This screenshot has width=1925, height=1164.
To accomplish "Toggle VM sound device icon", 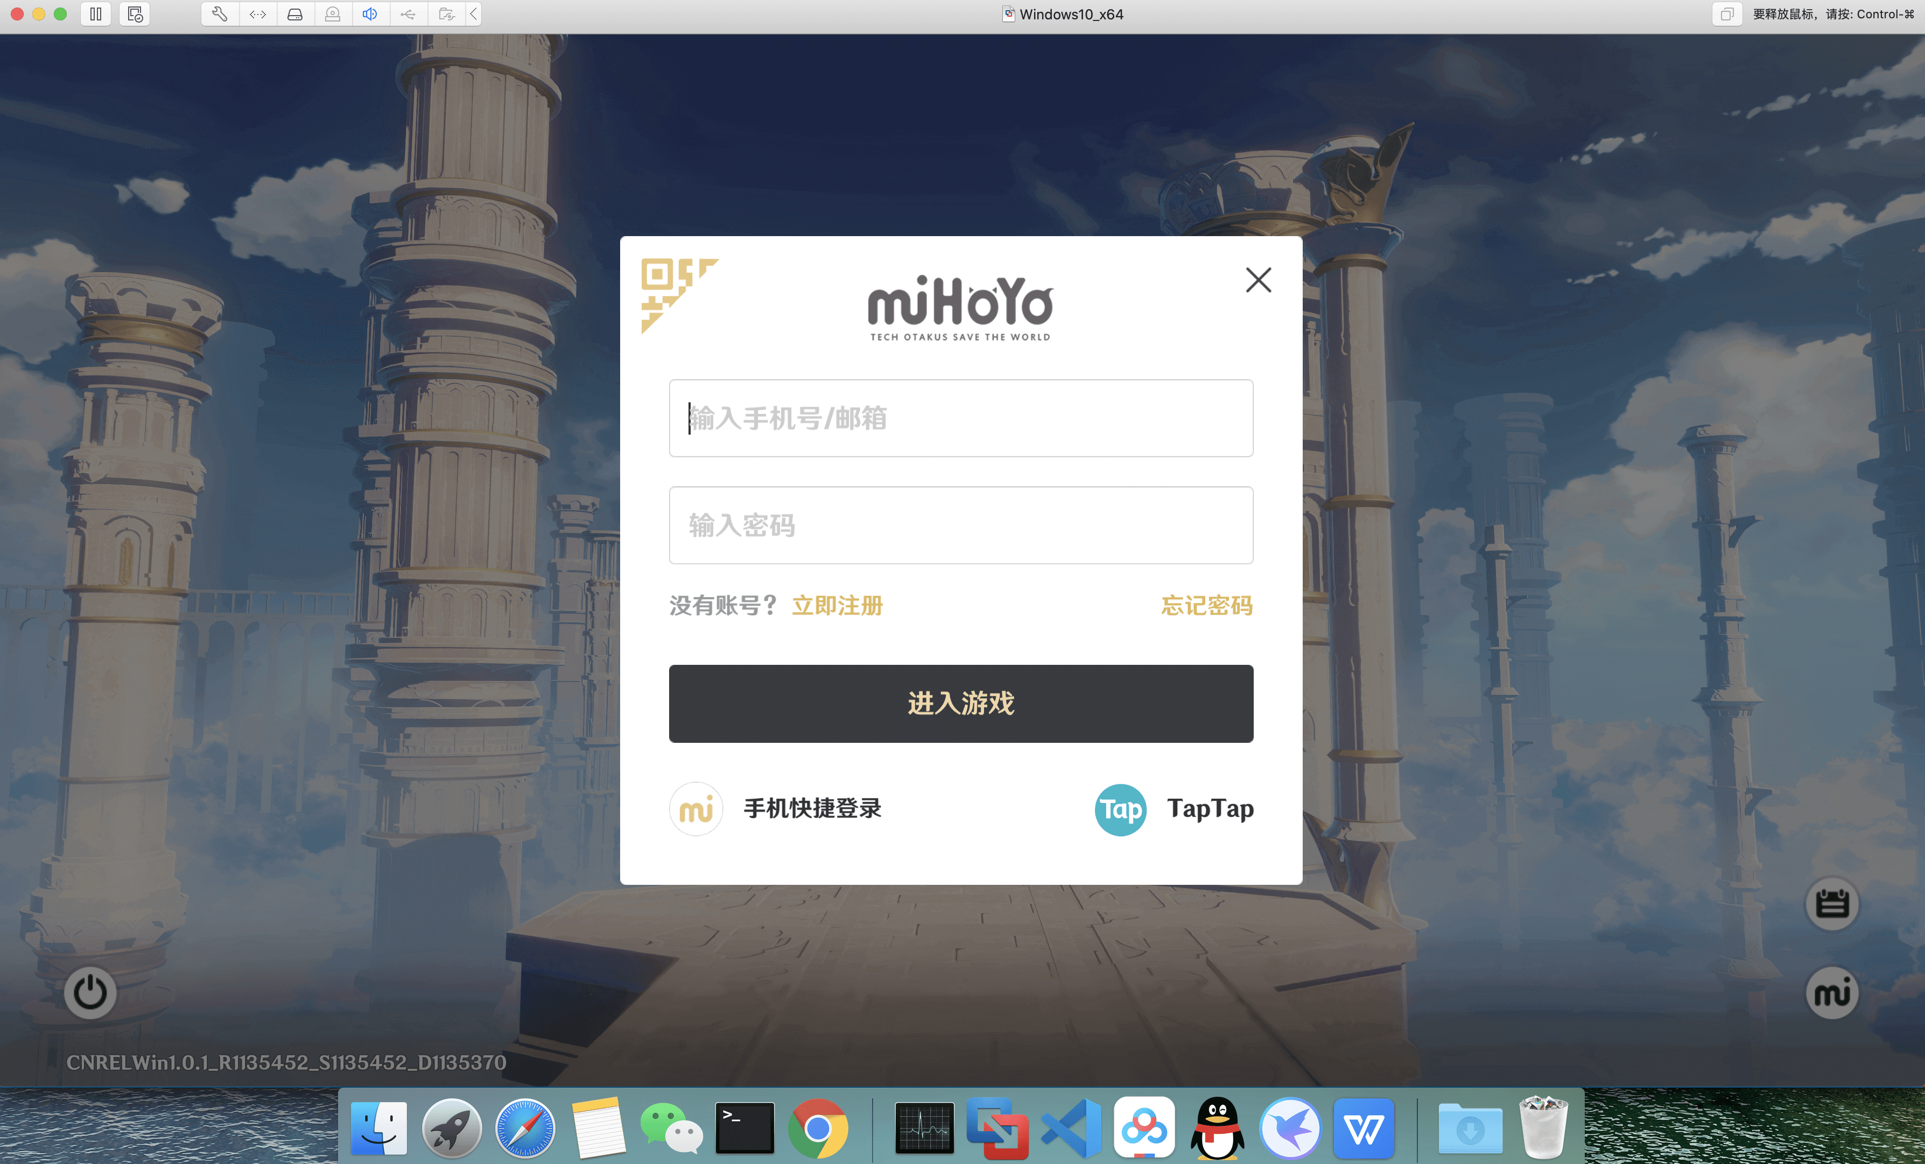I will 369,14.
